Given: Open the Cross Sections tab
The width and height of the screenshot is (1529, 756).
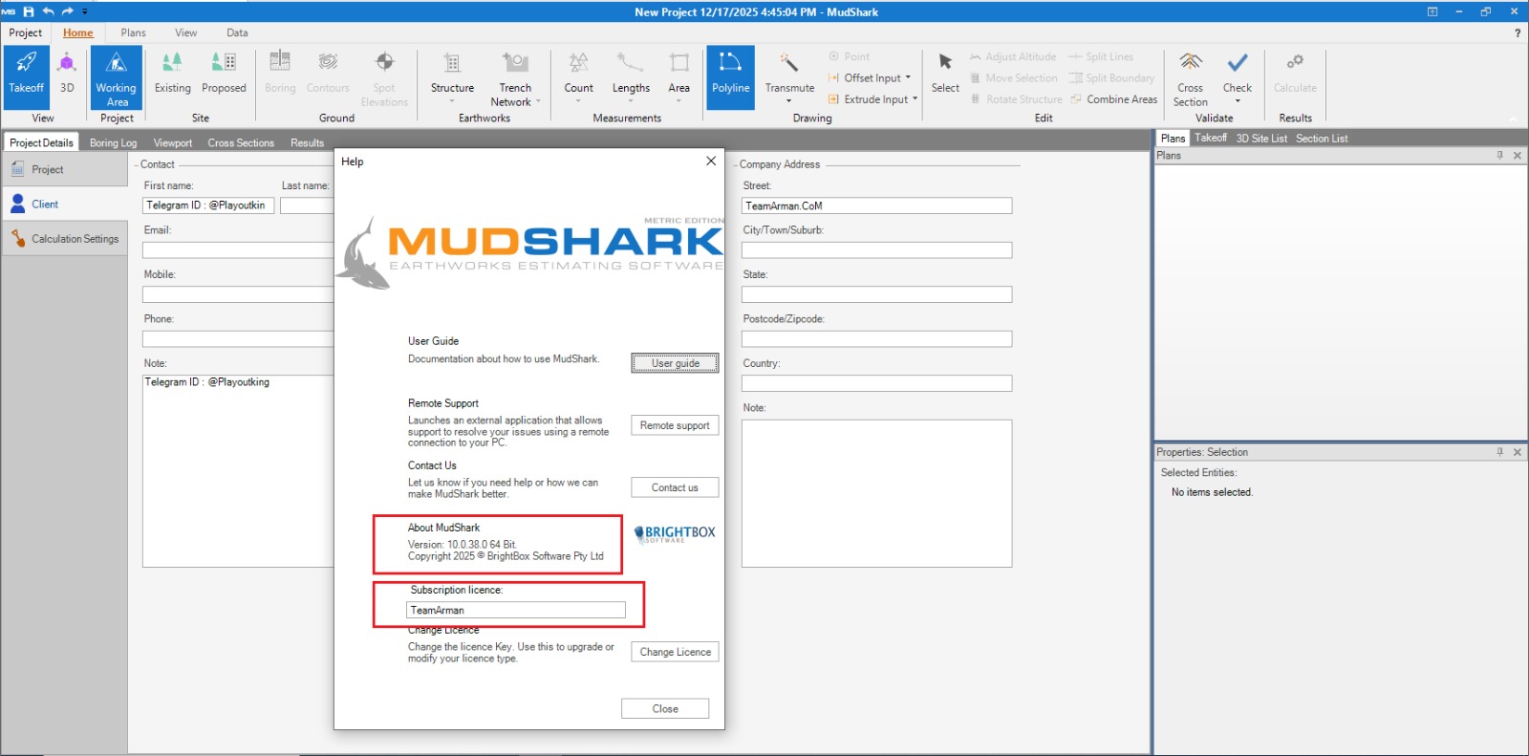Looking at the screenshot, I should [241, 142].
